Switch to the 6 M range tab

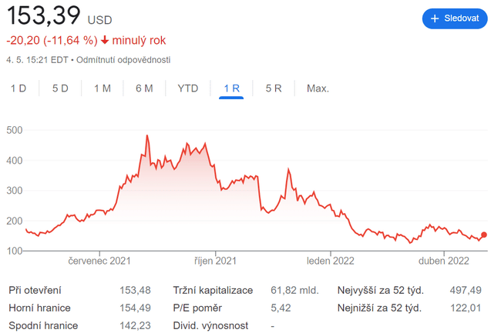tap(144, 88)
